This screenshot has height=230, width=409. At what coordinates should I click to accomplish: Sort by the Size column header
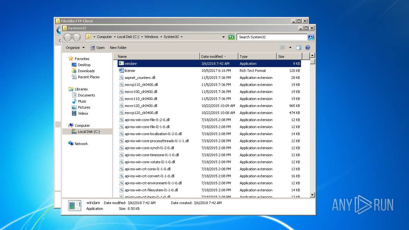pos(289,57)
